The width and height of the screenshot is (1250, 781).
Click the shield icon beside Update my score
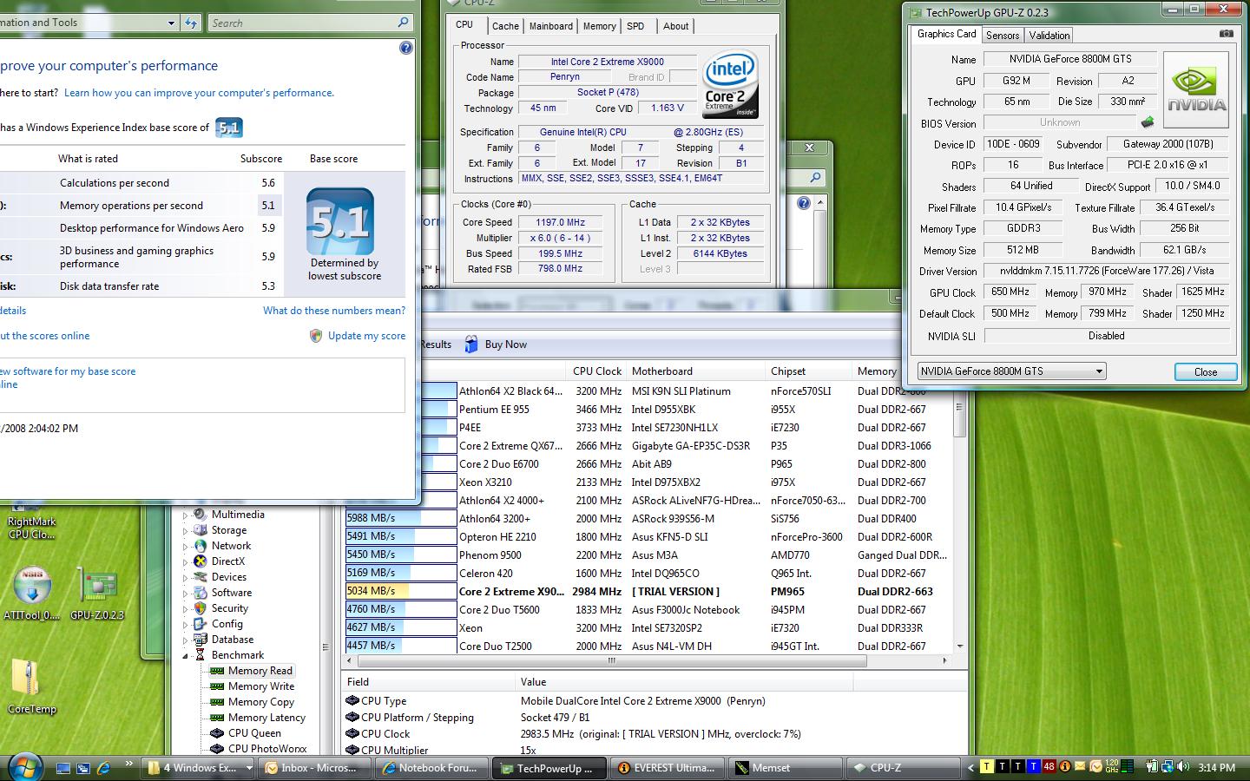coord(316,336)
